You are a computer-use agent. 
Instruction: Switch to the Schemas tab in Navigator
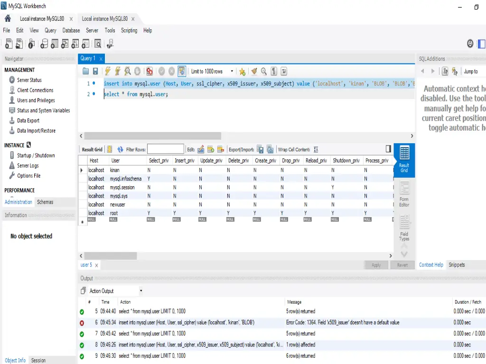[45, 202]
